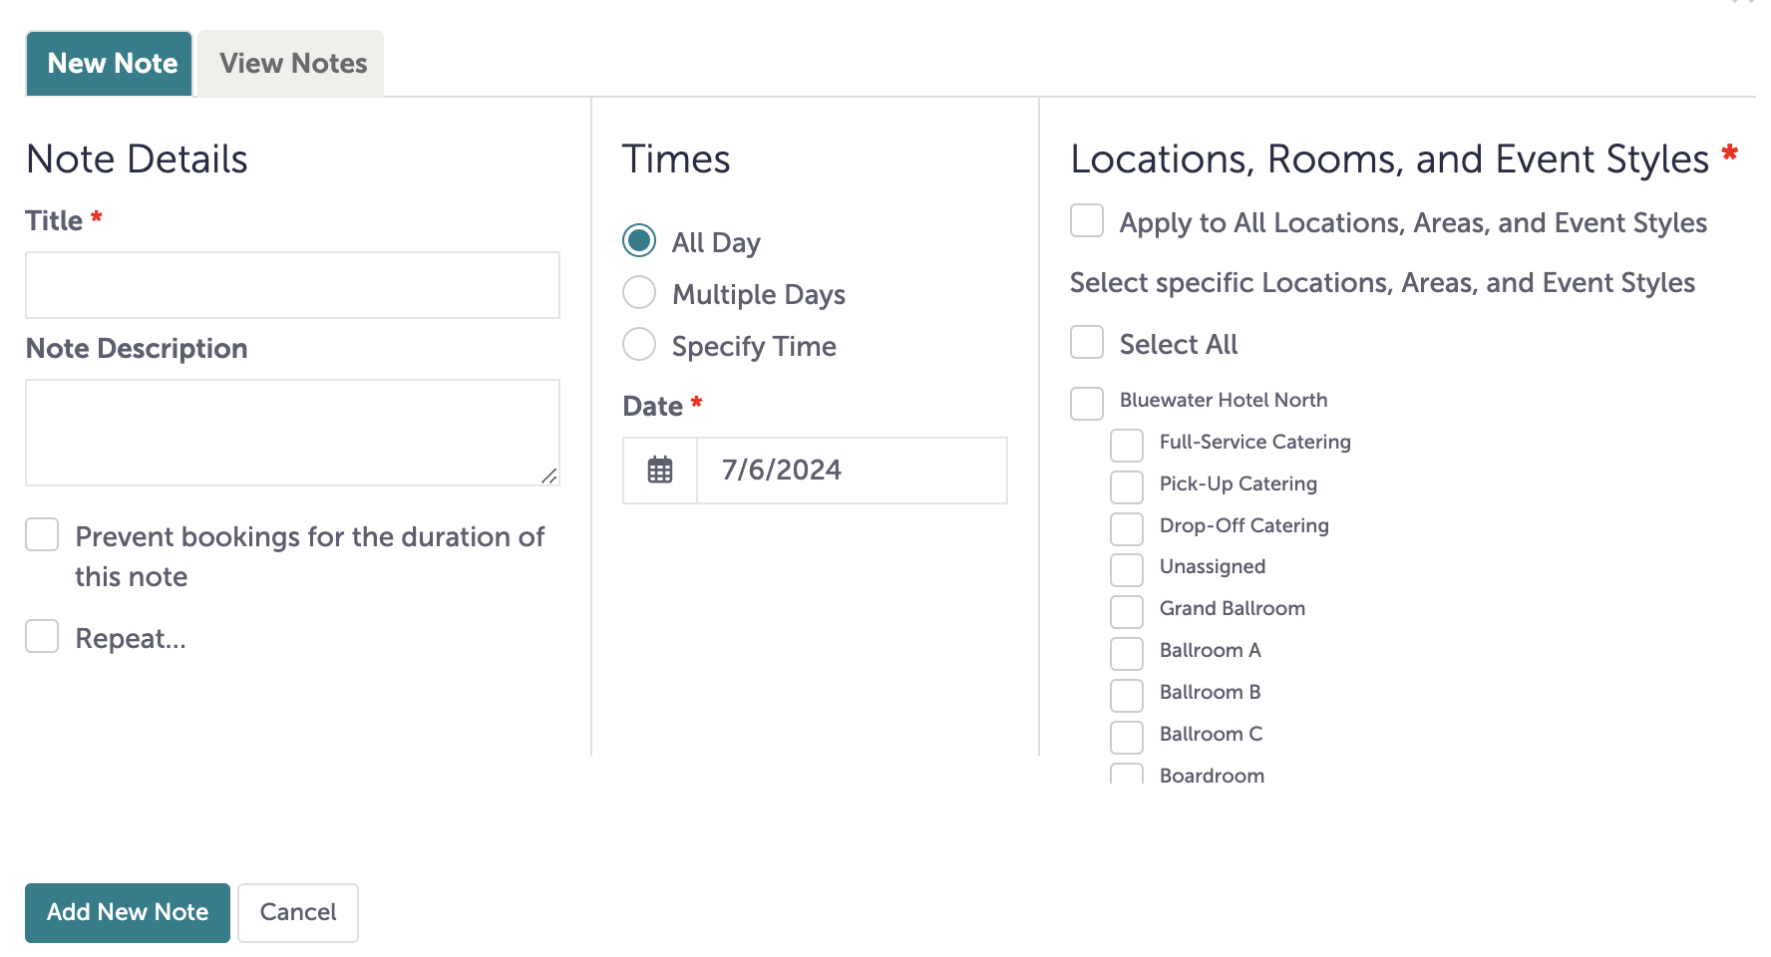
Task: Check the Select All checkbox
Action: click(1087, 343)
